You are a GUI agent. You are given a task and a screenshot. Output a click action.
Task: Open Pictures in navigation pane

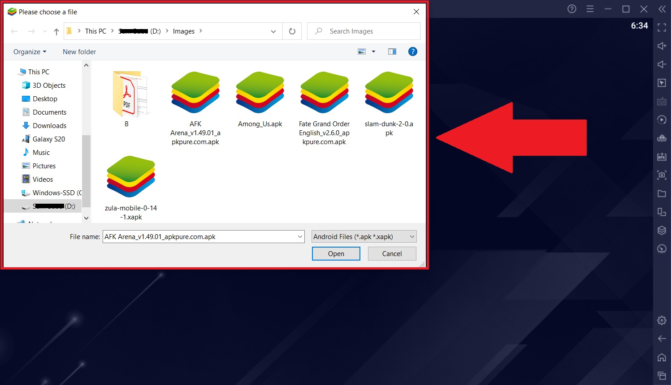coord(44,166)
